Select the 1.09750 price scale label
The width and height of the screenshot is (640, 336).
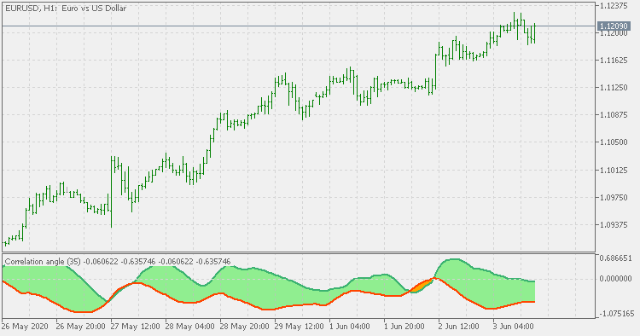[614, 197]
